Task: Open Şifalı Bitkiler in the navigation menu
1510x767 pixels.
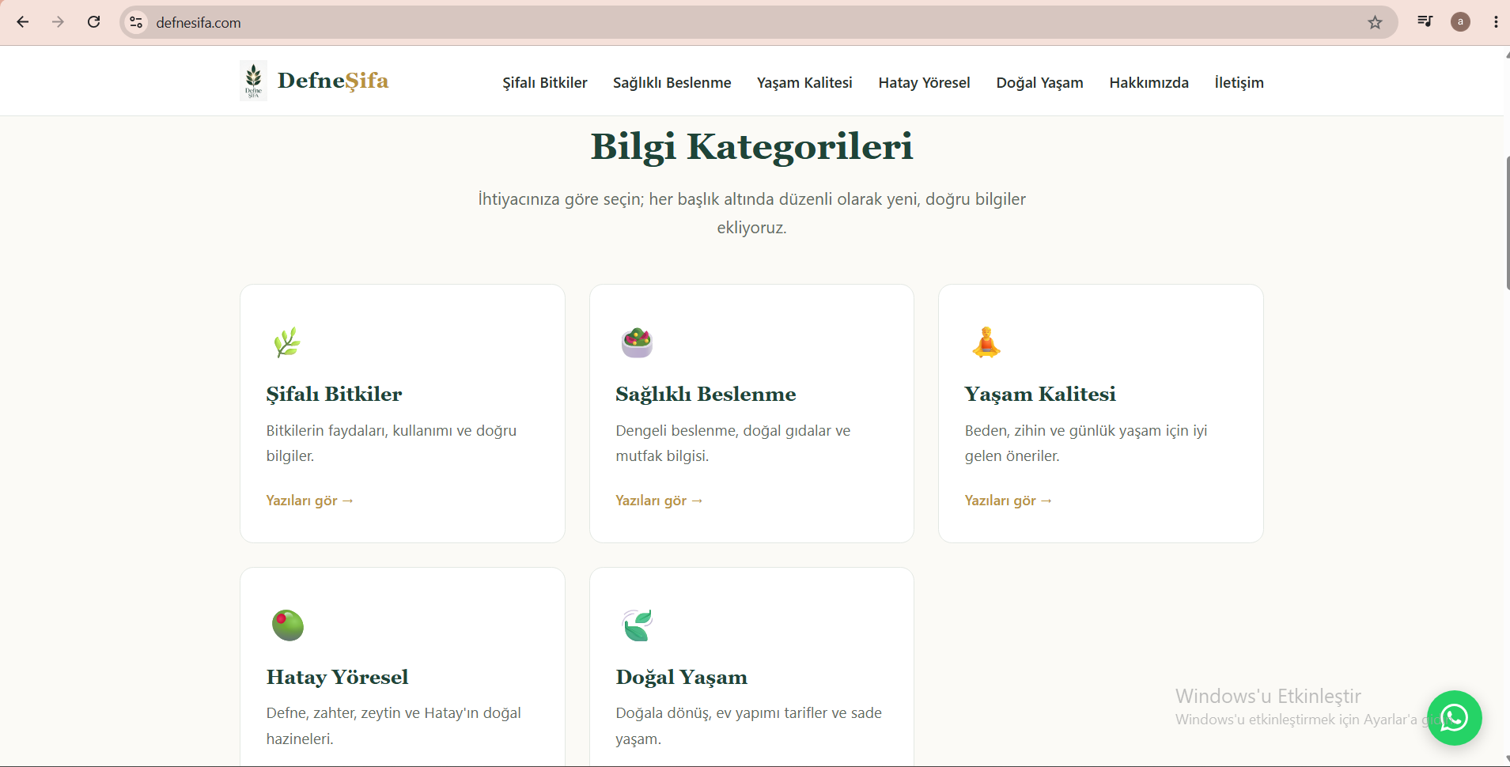Action: pos(545,82)
